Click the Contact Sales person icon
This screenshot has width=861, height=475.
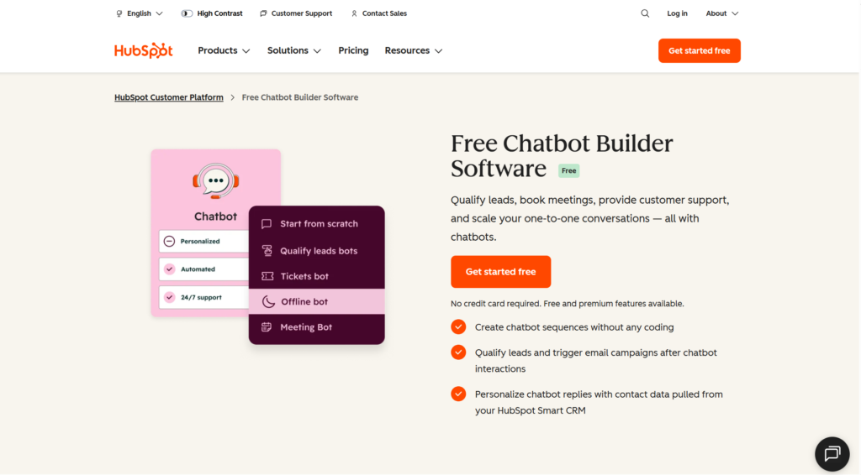(x=354, y=13)
